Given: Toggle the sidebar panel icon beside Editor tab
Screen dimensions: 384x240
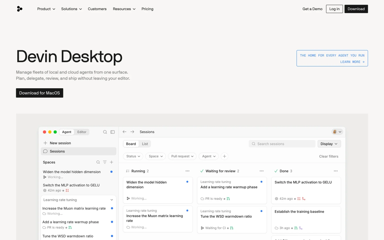Looking at the screenshot, I should point(112,132).
